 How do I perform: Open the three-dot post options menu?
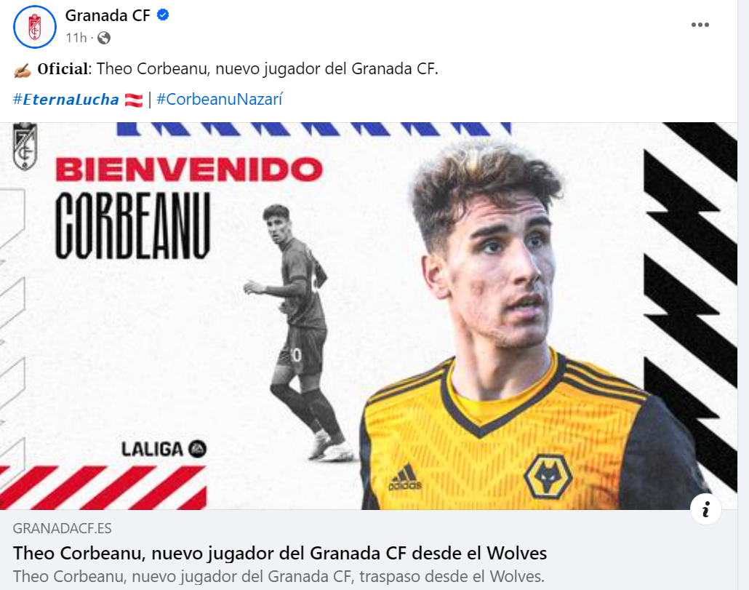pos(700,25)
